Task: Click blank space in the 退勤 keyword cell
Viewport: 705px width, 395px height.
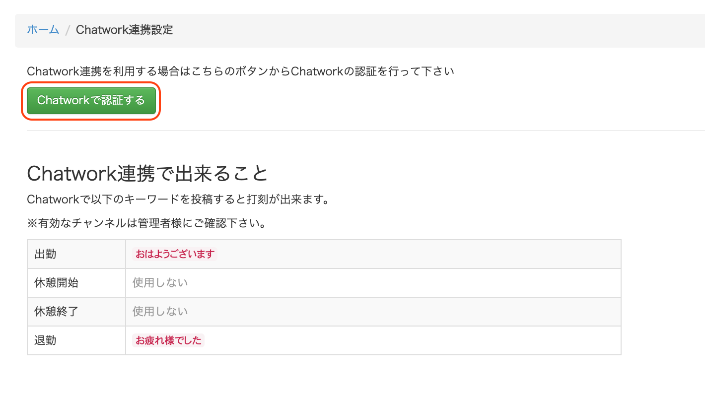Action: coord(412,340)
